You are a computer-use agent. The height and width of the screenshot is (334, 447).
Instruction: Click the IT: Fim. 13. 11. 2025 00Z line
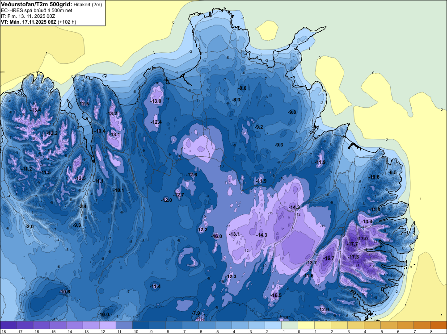click(28, 16)
